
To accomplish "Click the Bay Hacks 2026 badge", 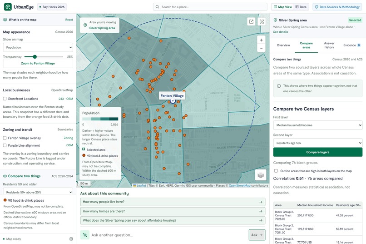I will click(x=52, y=7).
